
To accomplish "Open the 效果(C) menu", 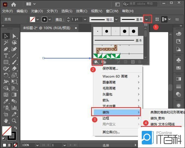I will coord(81,11).
